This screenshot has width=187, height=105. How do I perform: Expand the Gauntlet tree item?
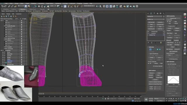[x=3, y=56]
